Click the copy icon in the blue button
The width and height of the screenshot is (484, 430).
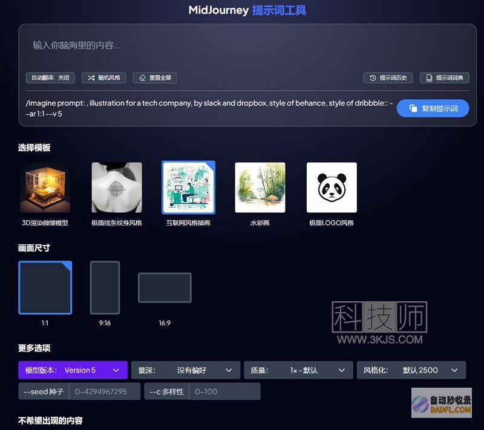point(413,108)
